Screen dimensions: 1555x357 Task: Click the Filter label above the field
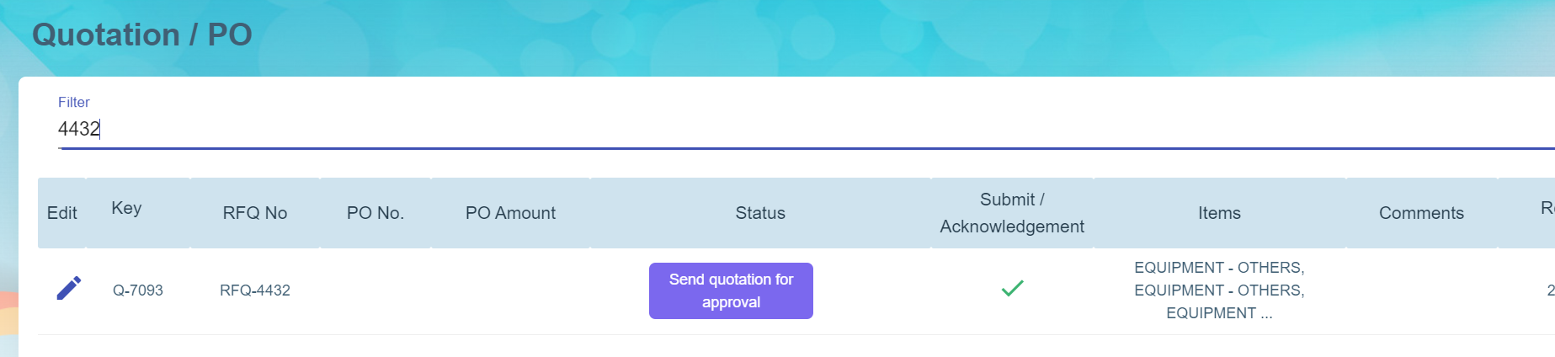tap(73, 102)
